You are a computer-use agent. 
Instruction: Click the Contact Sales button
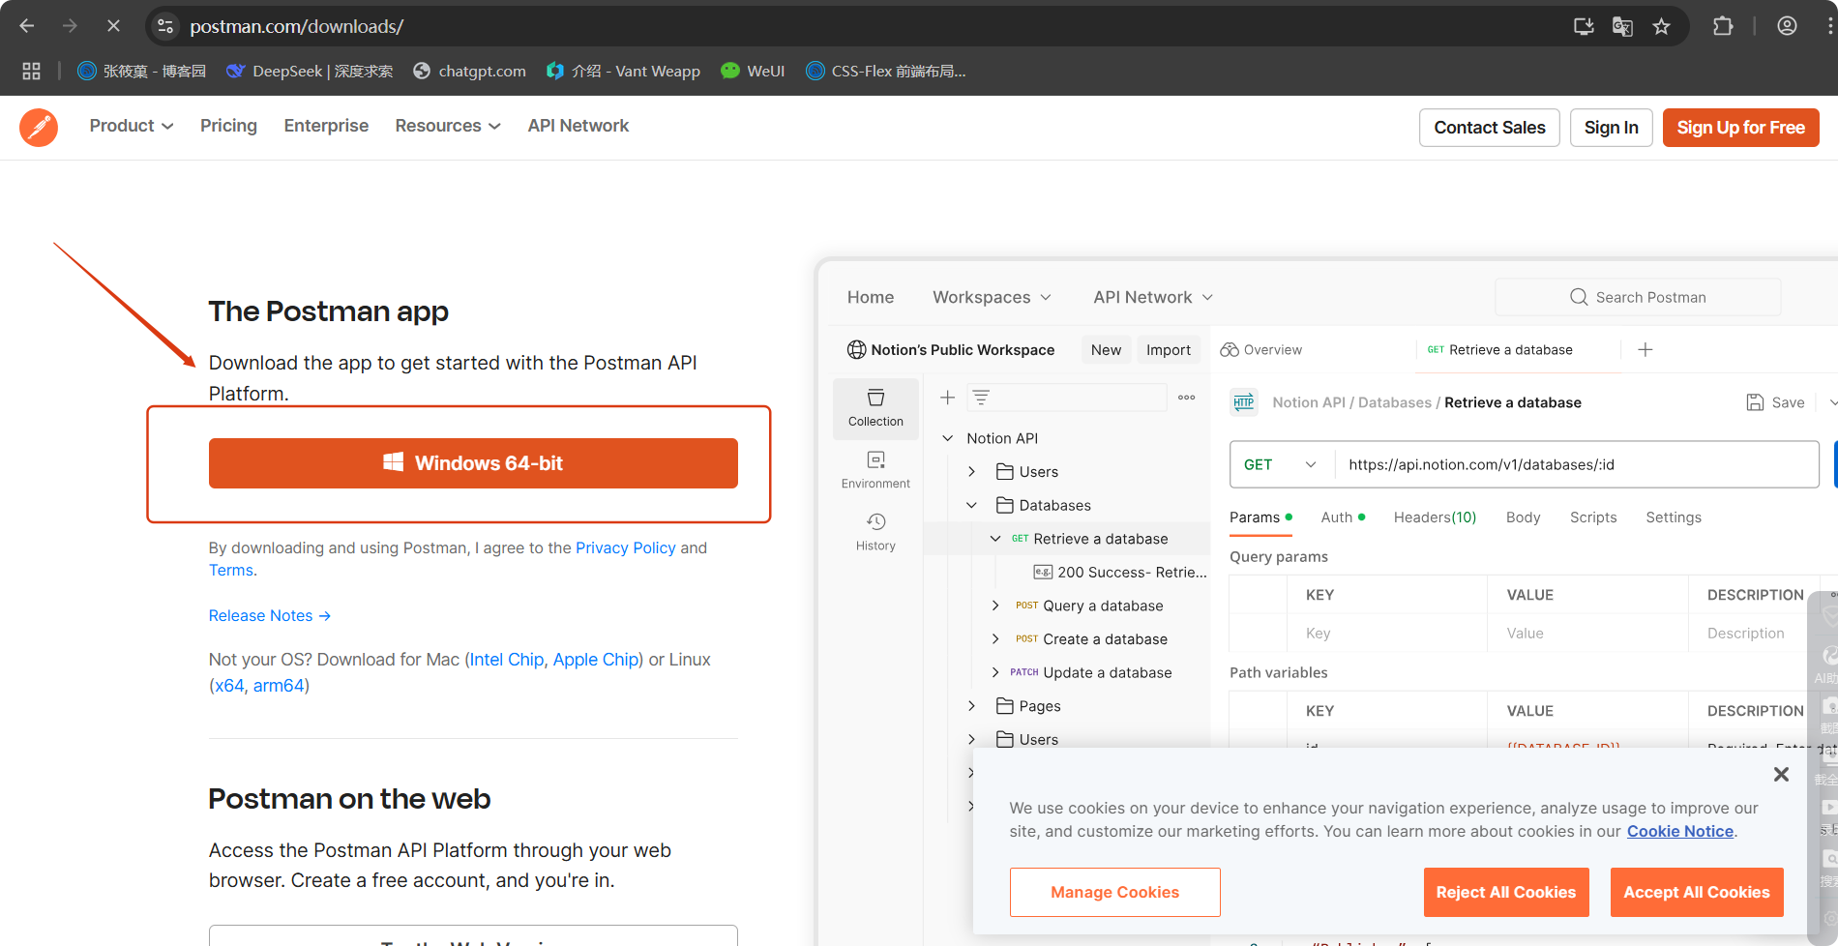click(1490, 128)
